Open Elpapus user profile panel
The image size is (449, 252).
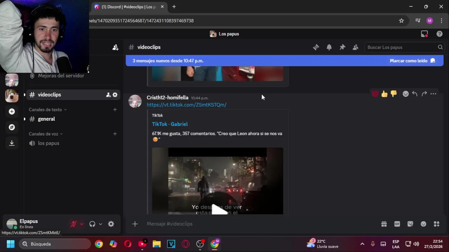(36, 224)
